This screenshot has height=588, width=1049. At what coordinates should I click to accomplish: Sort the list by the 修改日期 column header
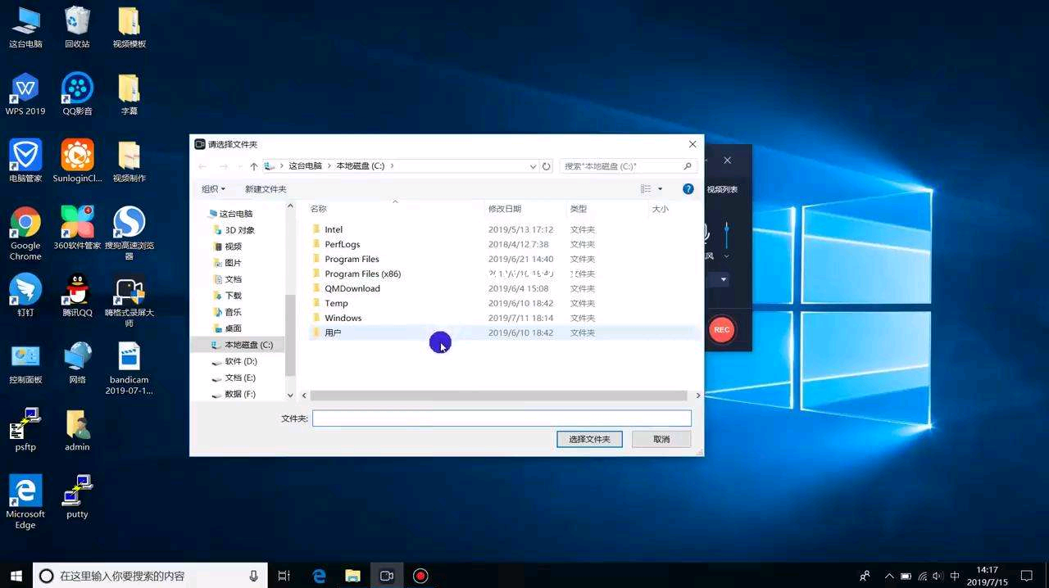pyautogui.click(x=504, y=209)
